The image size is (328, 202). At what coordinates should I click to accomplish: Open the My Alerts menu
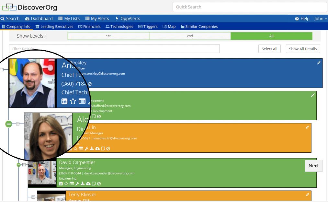[97, 18]
